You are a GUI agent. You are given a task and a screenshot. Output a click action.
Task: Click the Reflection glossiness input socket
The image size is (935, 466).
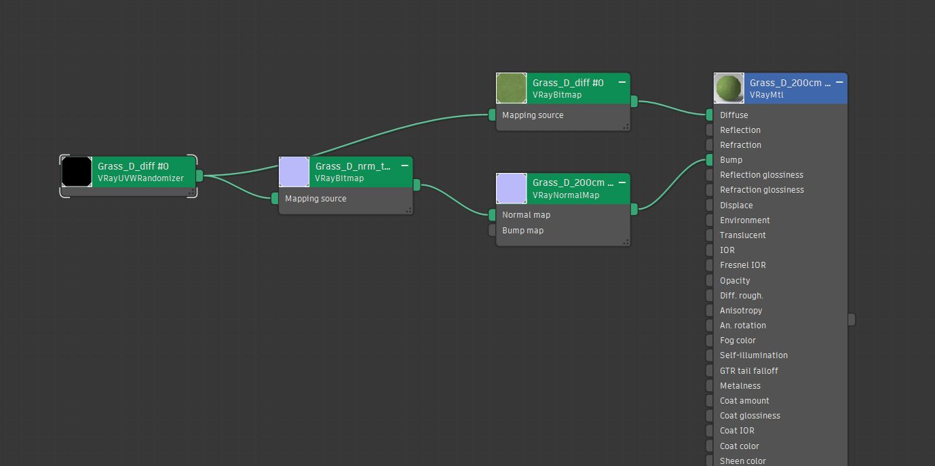[x=709, y=174]
